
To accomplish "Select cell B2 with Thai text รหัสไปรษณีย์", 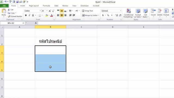I will 51,41.
